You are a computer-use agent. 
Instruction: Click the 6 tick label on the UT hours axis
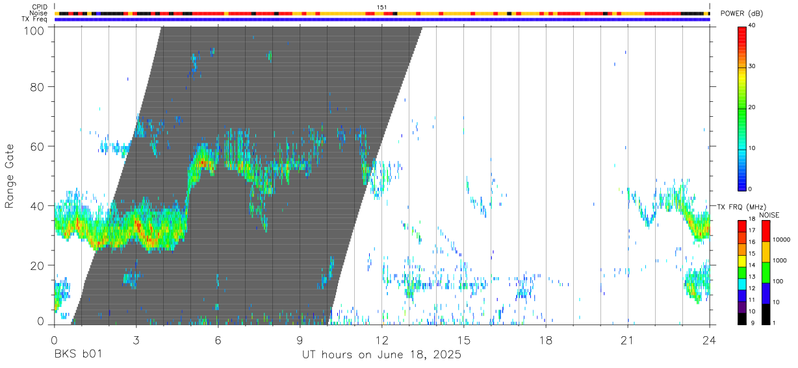pos(218,340)
